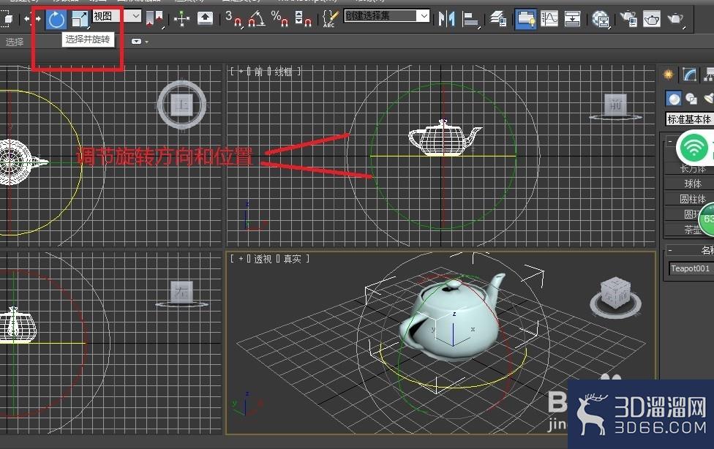The height and width of the screenshot is (449, 714).
Task: Toggle the 3D Snaps button
Action: (233, 19)
